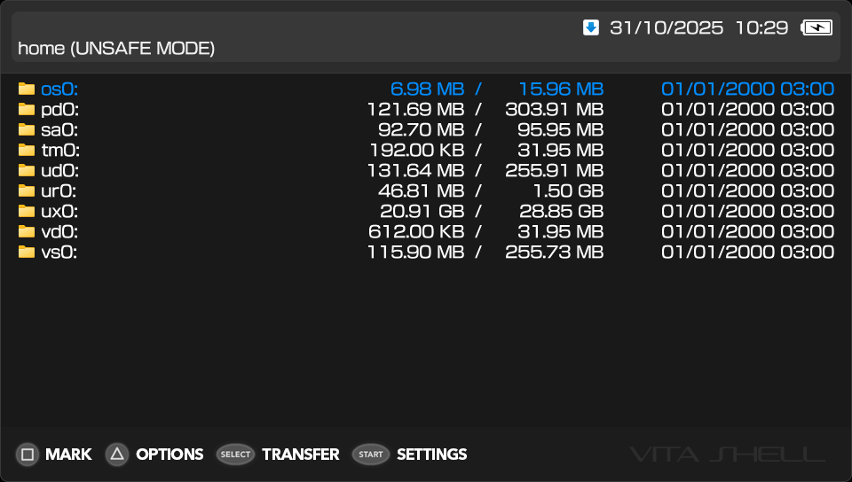Screen dimensions: 852x482
Task: Click the folder icon beside os0:
Action: tap(26, 89)
